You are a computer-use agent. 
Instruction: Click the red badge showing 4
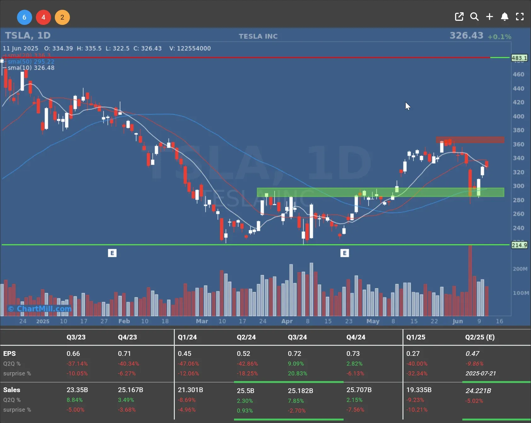click(43, 17)
